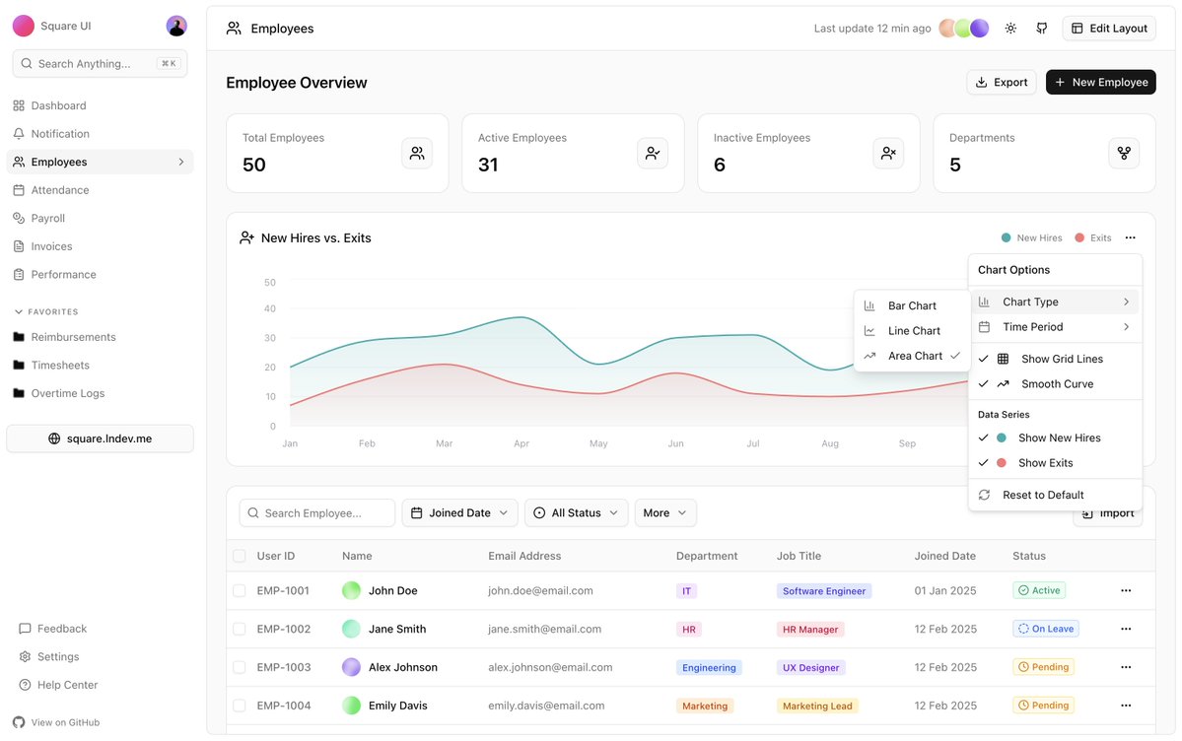The image size is (1182, 741).
Task: Open Attendance in the sidebar
Action: pos(100,190)
